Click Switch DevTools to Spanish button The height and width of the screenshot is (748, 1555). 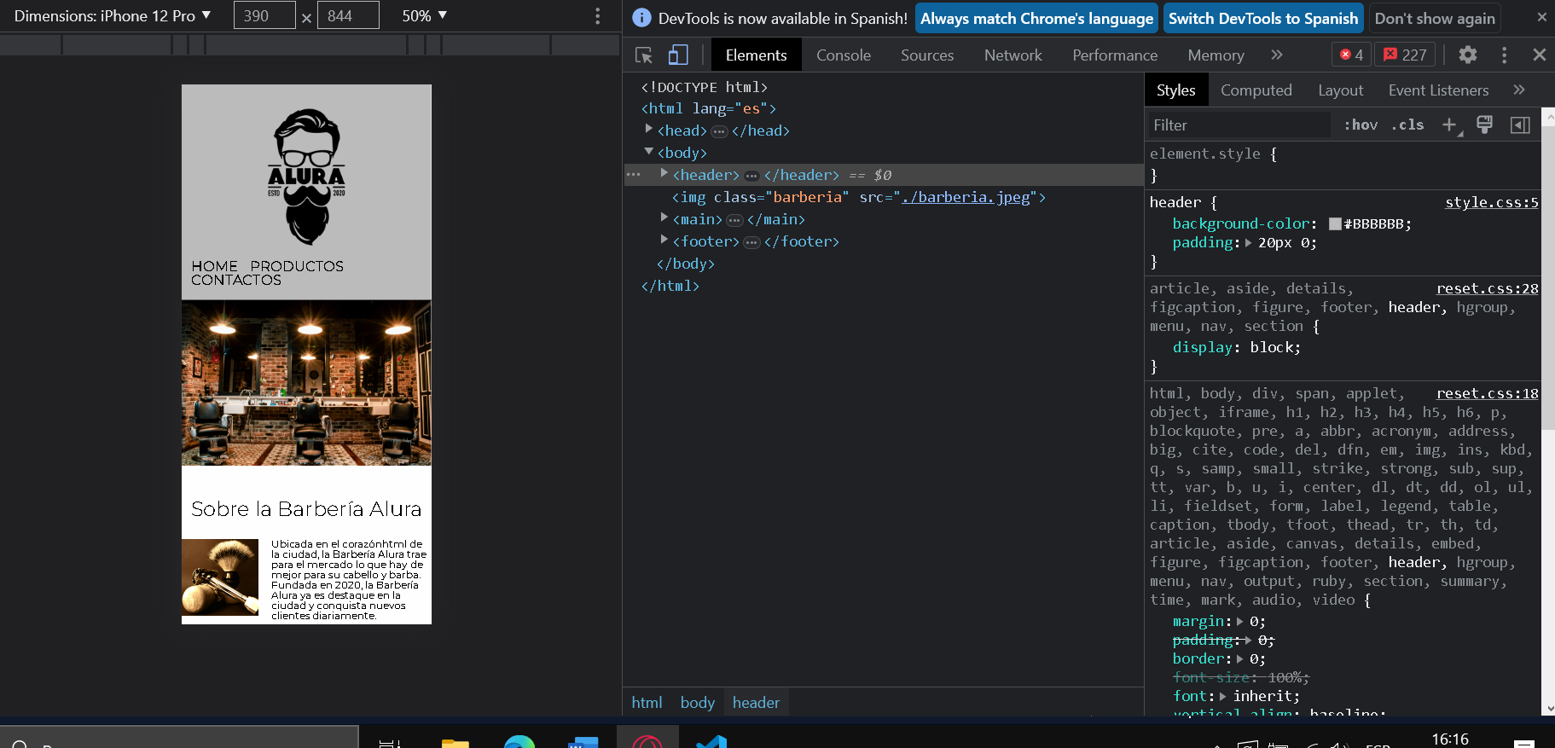(x=1263, y=18)
